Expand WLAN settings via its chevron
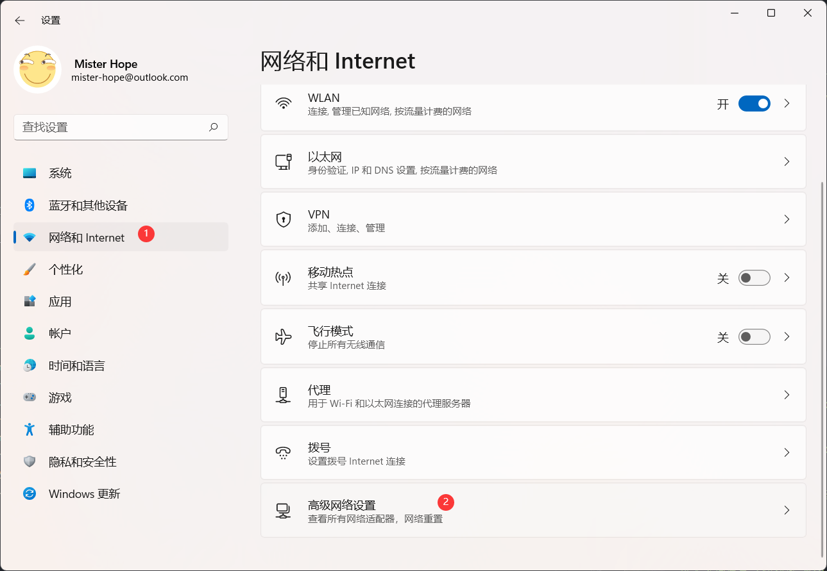Screen dimensions: 827x571 [x=787, y=104]
